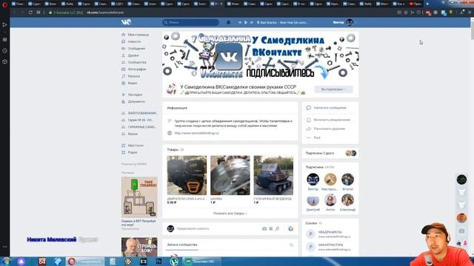The height and width of the screenshot is (266, 474).
Task: Search the community wall with magnifier icon
Action: point(291,245)
